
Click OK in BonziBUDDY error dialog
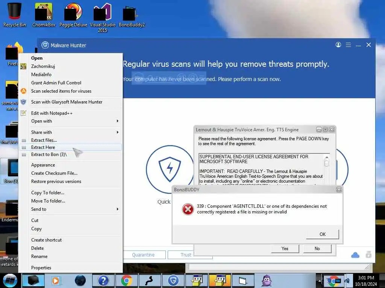[x=322, y=234]
